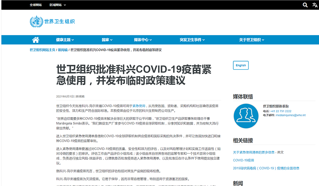Open 全球网站 in top bar
Viewport: 319px width, 186px height.
coord(36,5)
